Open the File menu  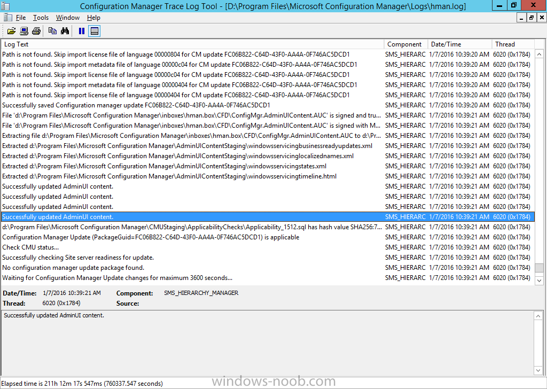21,18
